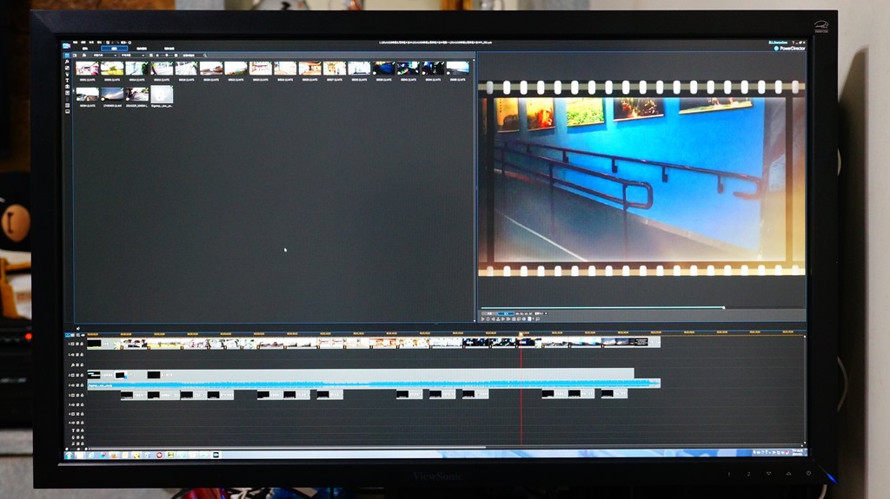
Task: Click the save project icon in top toolbar
Action: [108, 43]
